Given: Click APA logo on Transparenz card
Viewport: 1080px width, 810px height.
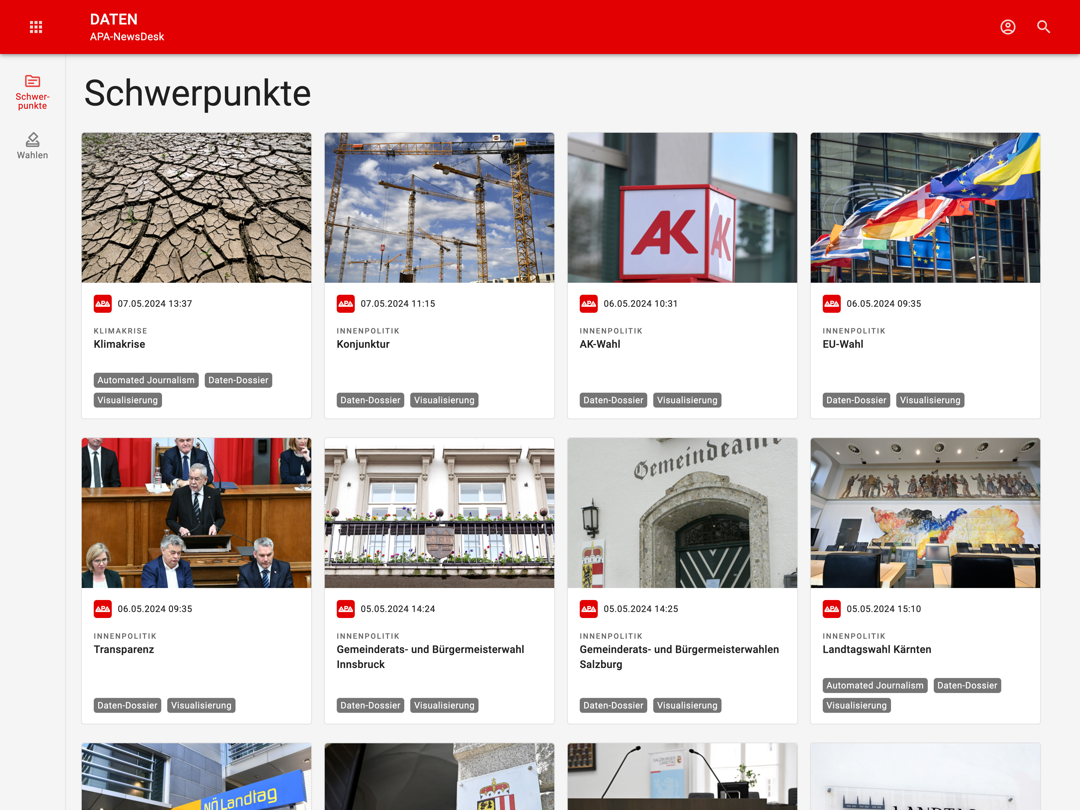Looking at the screenshot, I should pyautogui.click(x=102, y=609).
